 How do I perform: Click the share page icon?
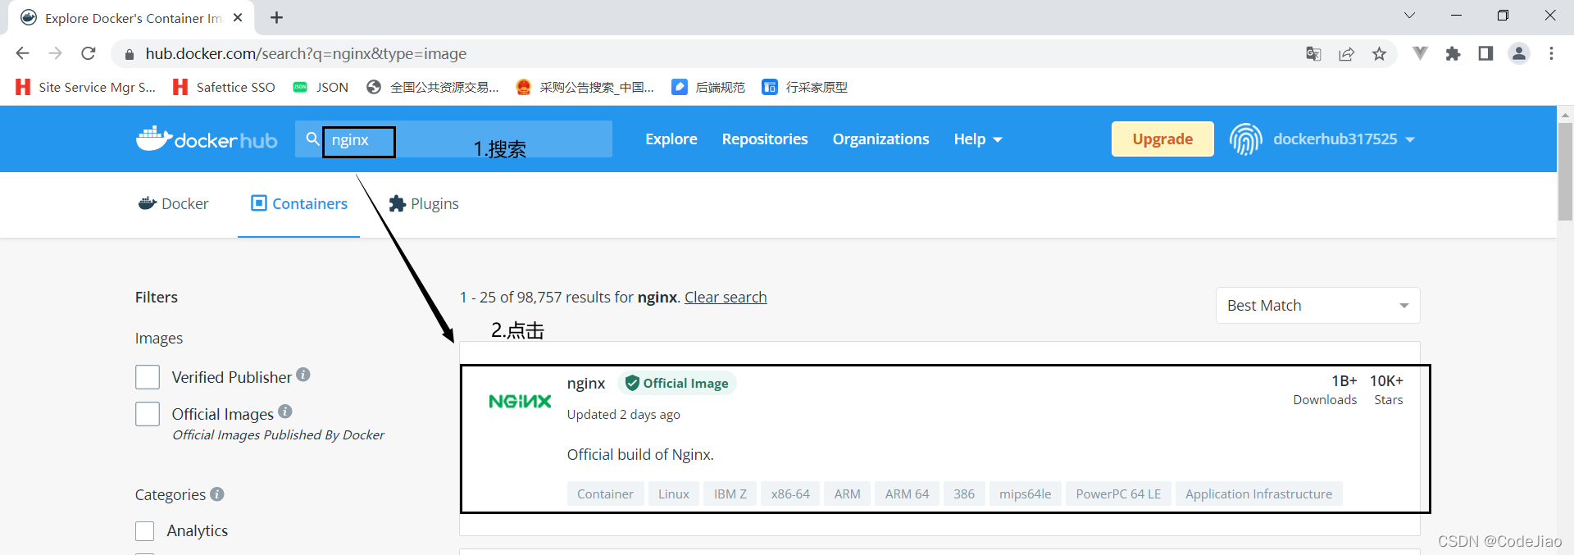click(1346, 54)
